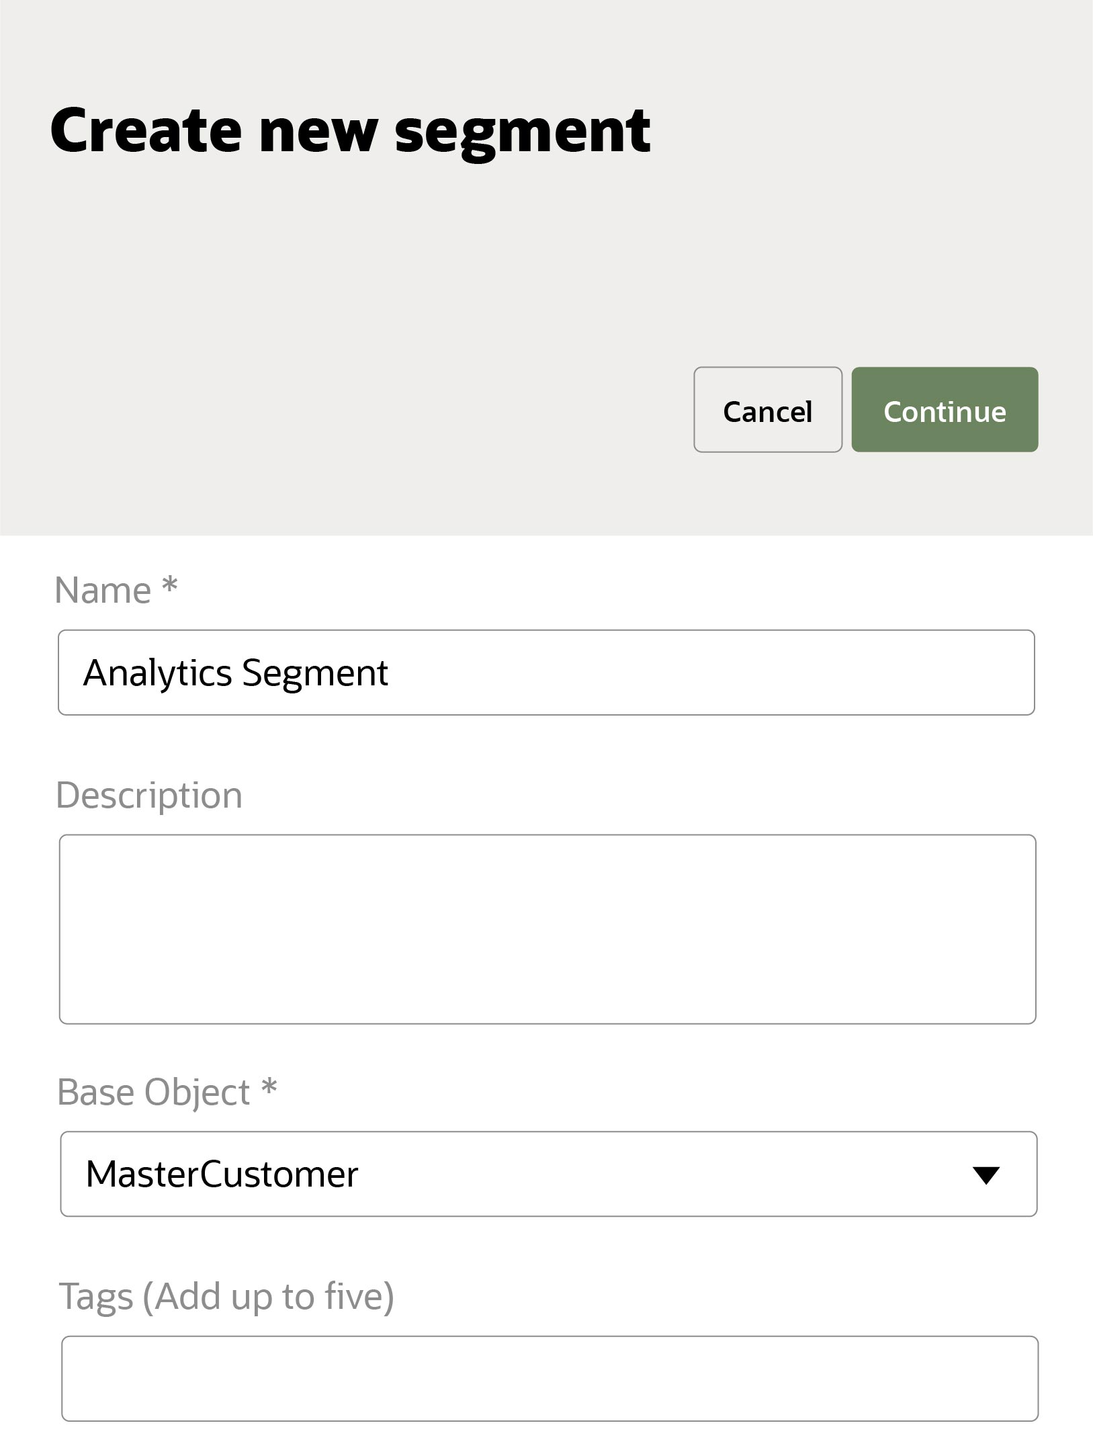This screenshot has width=1093, height=1452.
Task: Click the required asterisk beside Base Object
Action: pyautogui.click(x=269, y=1086)
